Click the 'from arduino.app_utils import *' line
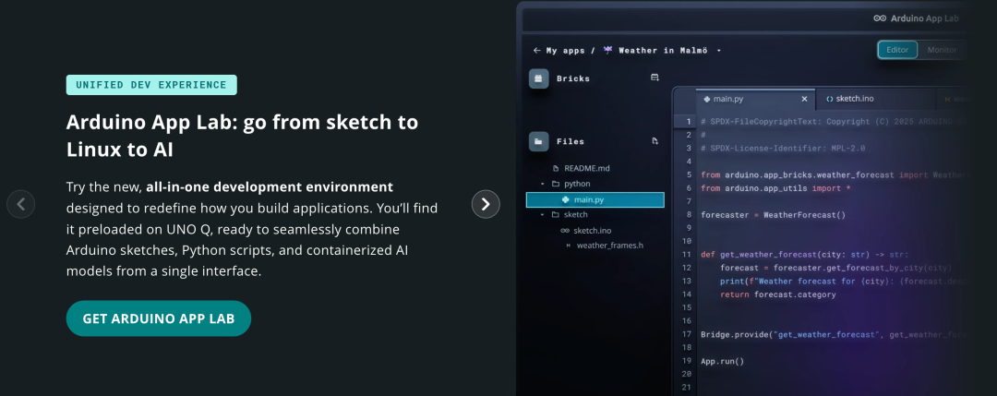 click(775, 188)
